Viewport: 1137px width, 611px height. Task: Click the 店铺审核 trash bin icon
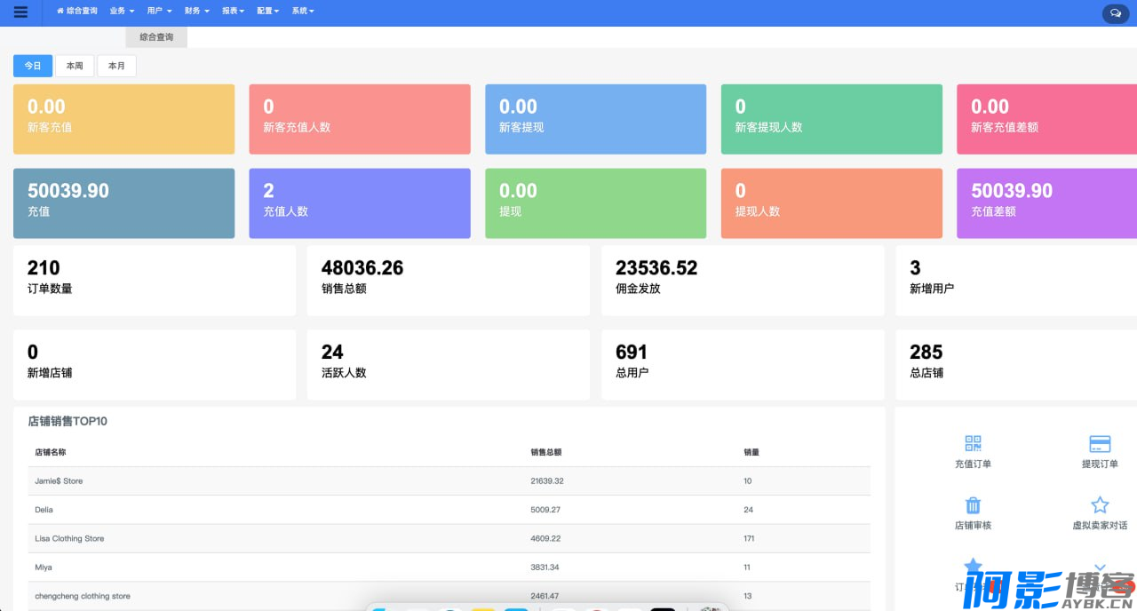973,505
